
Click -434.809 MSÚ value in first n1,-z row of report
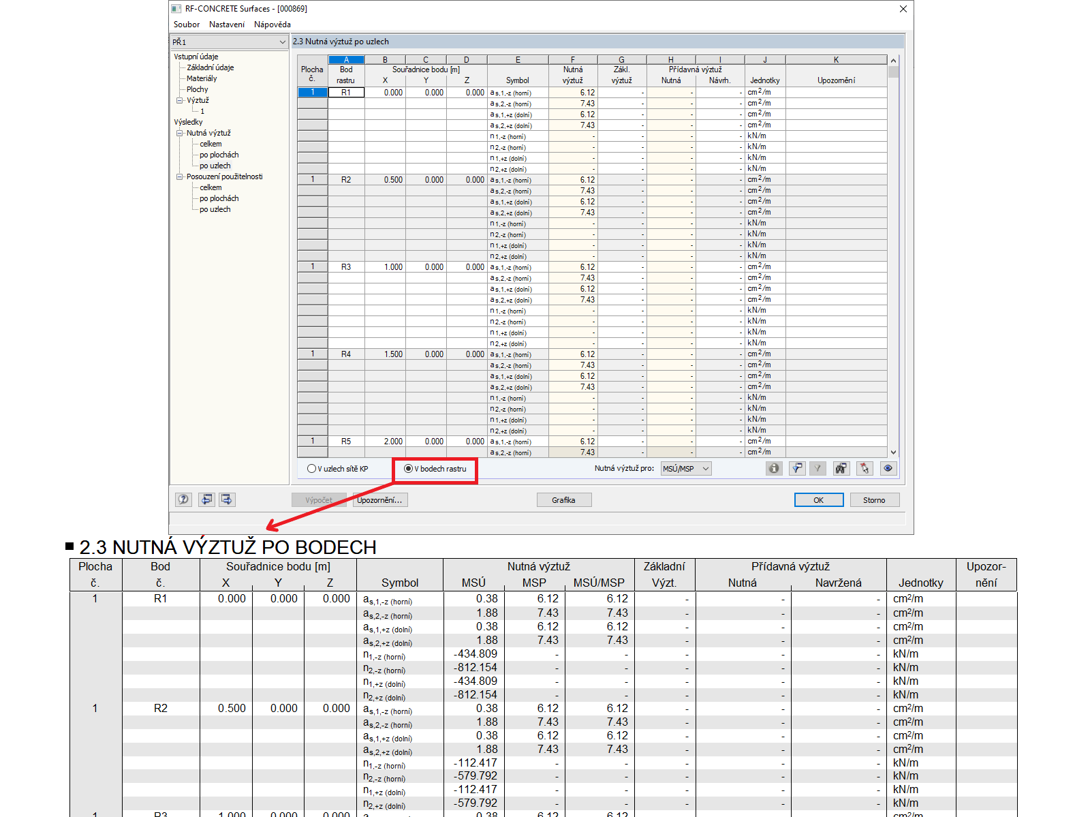pyautogui.click(x=476, y=654)
